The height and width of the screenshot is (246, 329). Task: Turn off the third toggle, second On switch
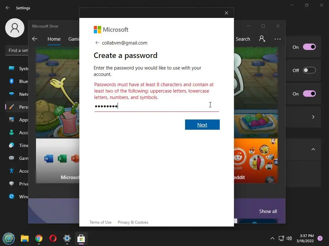(x=309, y=94)
